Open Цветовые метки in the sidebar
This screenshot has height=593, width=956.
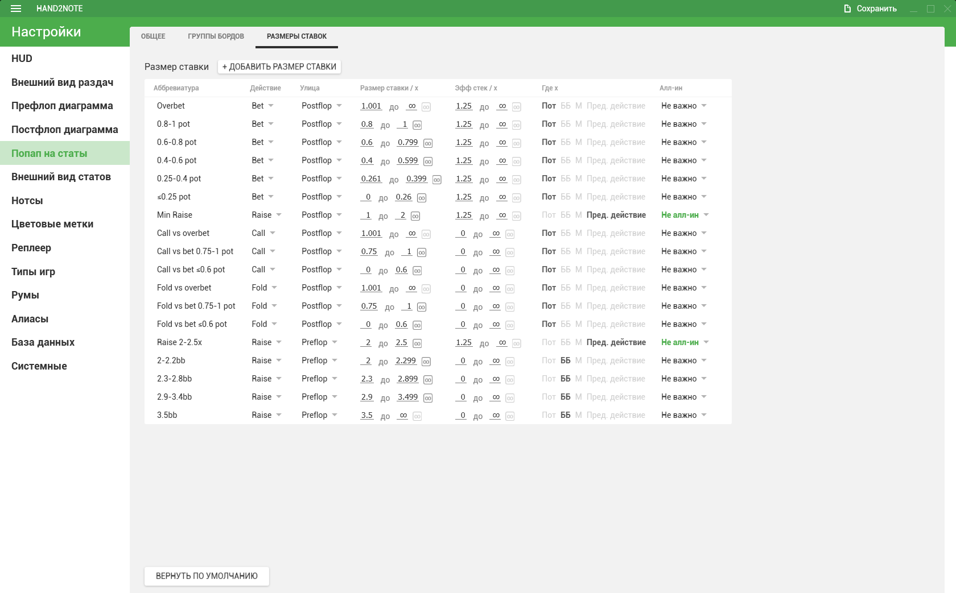pyautogui.click(x=65, y=224)
